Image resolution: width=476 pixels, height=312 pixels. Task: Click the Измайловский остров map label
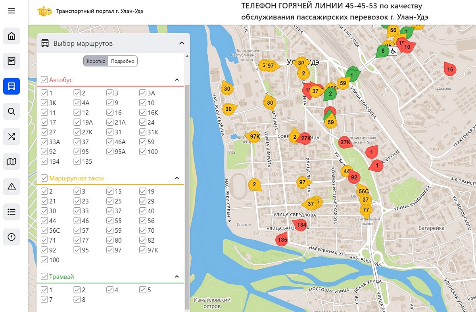(212, 303)
